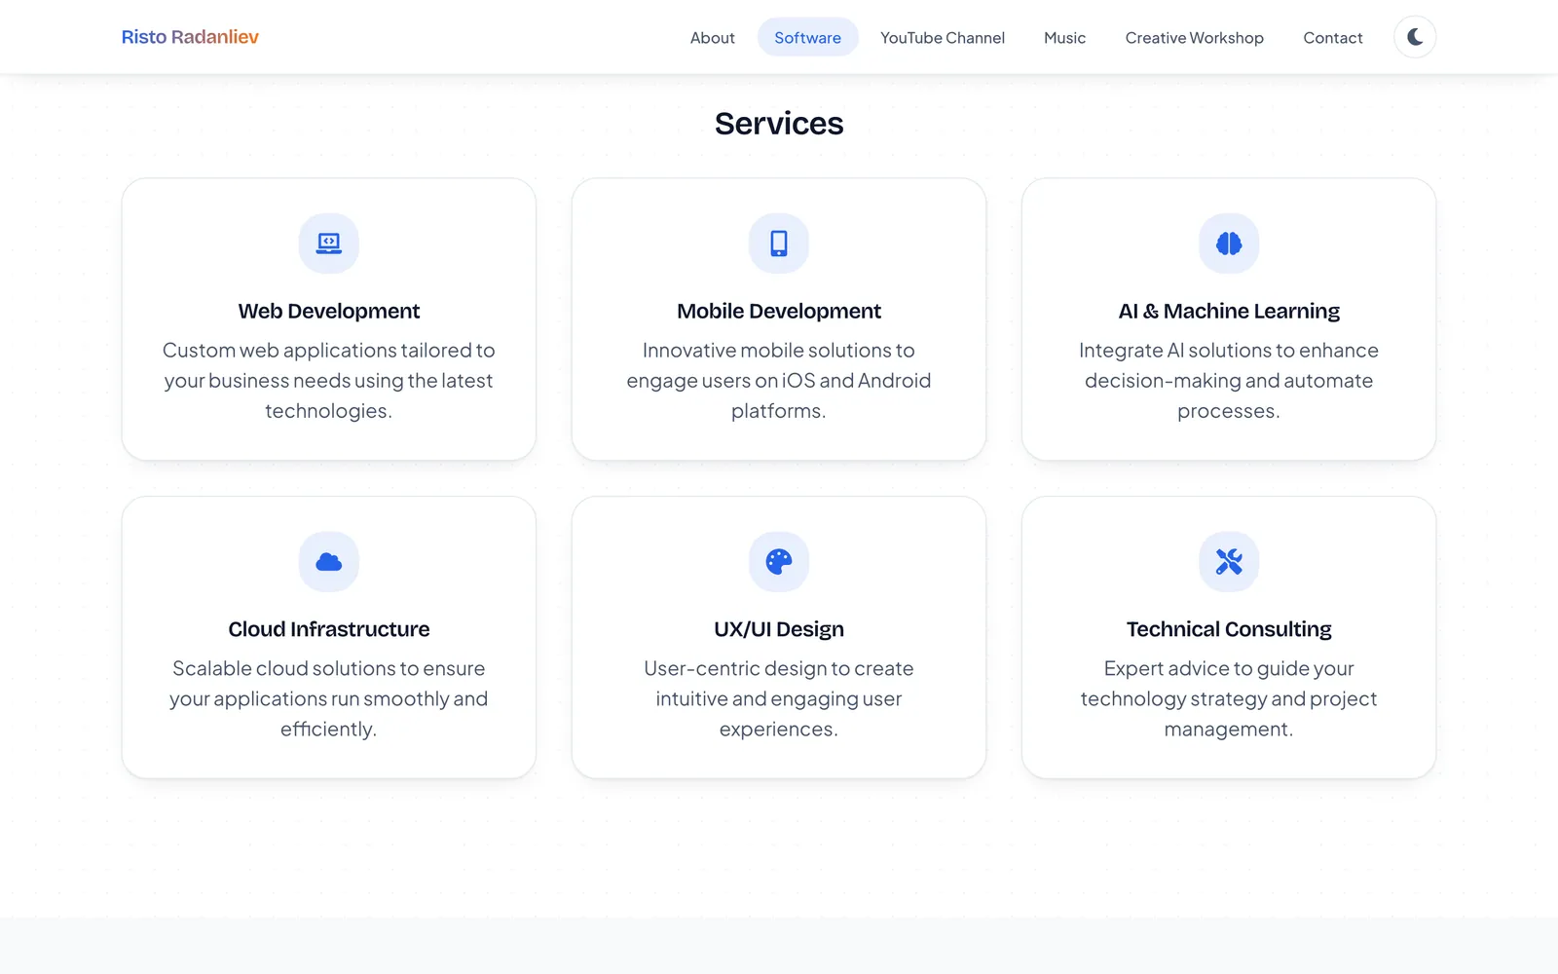Click the Web Development laptop code icon
This screenshot has height=974, width=1558.
pyautogui.click(x=329, y=243)
